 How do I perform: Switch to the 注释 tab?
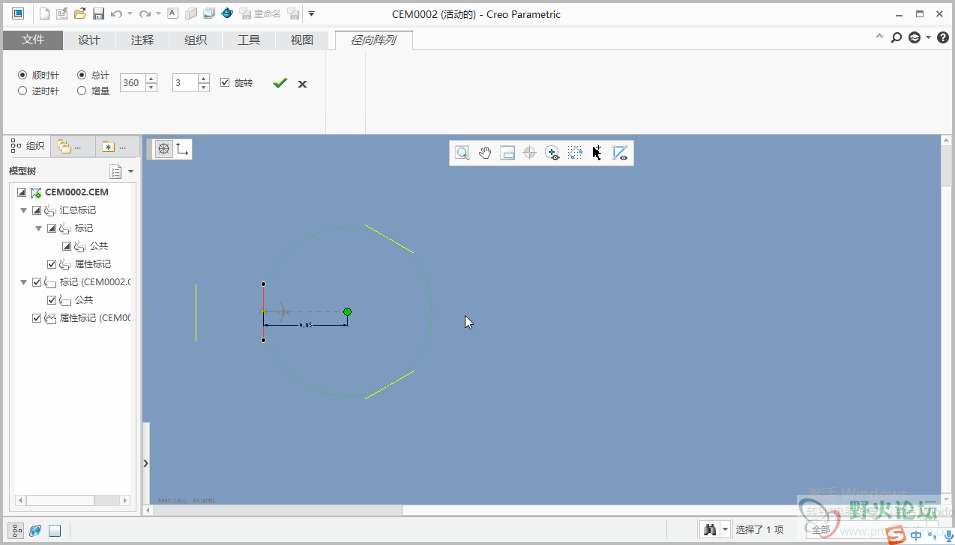point(142,40)
